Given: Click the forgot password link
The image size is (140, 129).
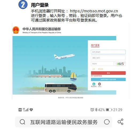Looking at the screenshot, I should pos(100,69).
